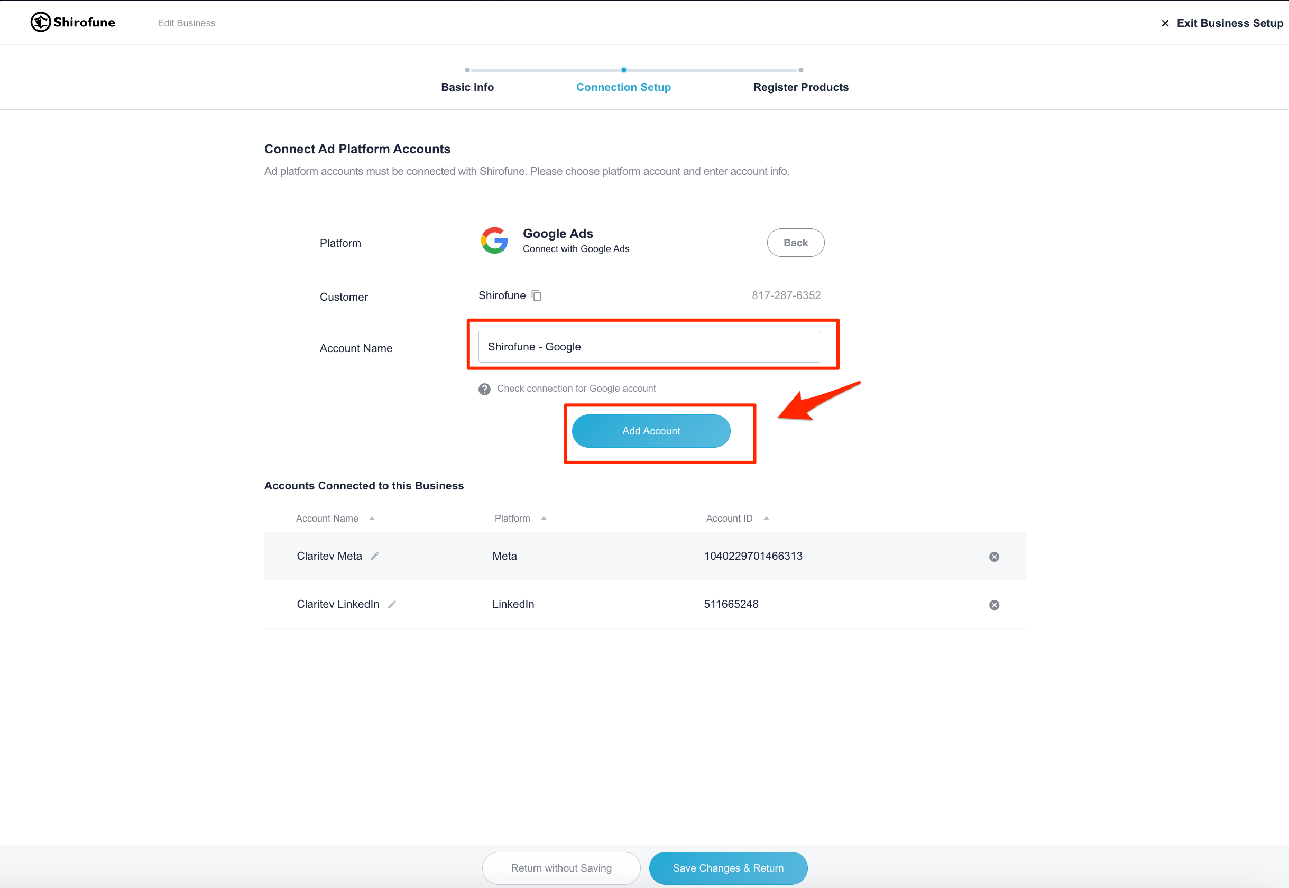Open help for Google account connection check
Image resolution: width=1289 pixels, height=888 pixels.
pos(484,389)
